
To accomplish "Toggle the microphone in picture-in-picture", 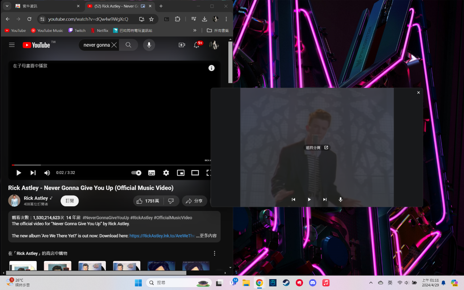I will [340, 199].
